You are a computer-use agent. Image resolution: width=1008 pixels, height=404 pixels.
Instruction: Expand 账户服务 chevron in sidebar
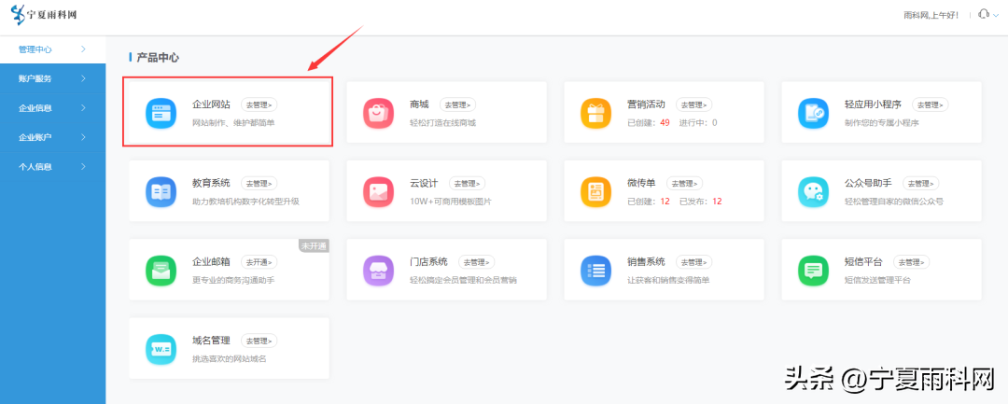click(84, 78)
